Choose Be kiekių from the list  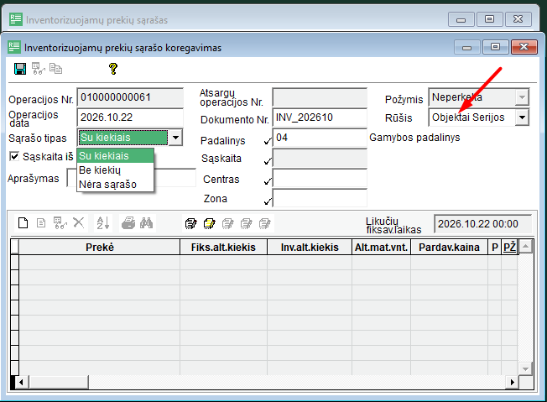[x=115, y=170]
